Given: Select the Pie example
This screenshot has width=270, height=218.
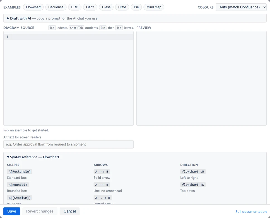Looking at the screenshot, I should click(136, 7).
